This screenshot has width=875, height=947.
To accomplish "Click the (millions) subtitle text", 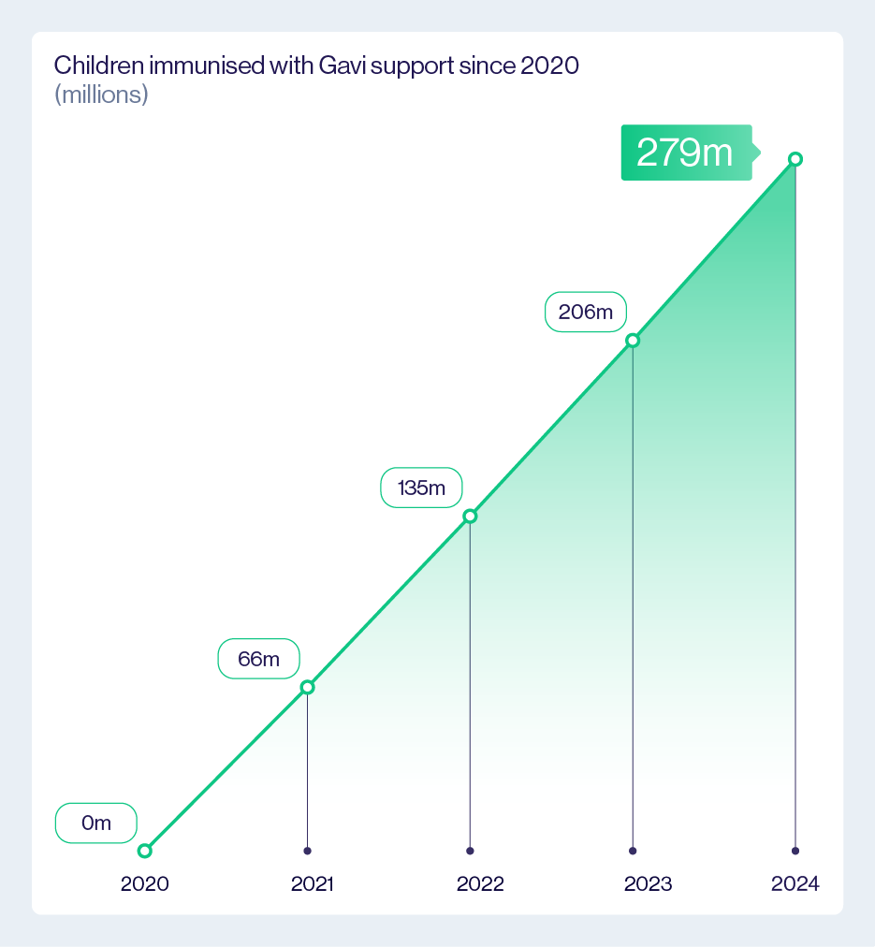I will 101,95.
